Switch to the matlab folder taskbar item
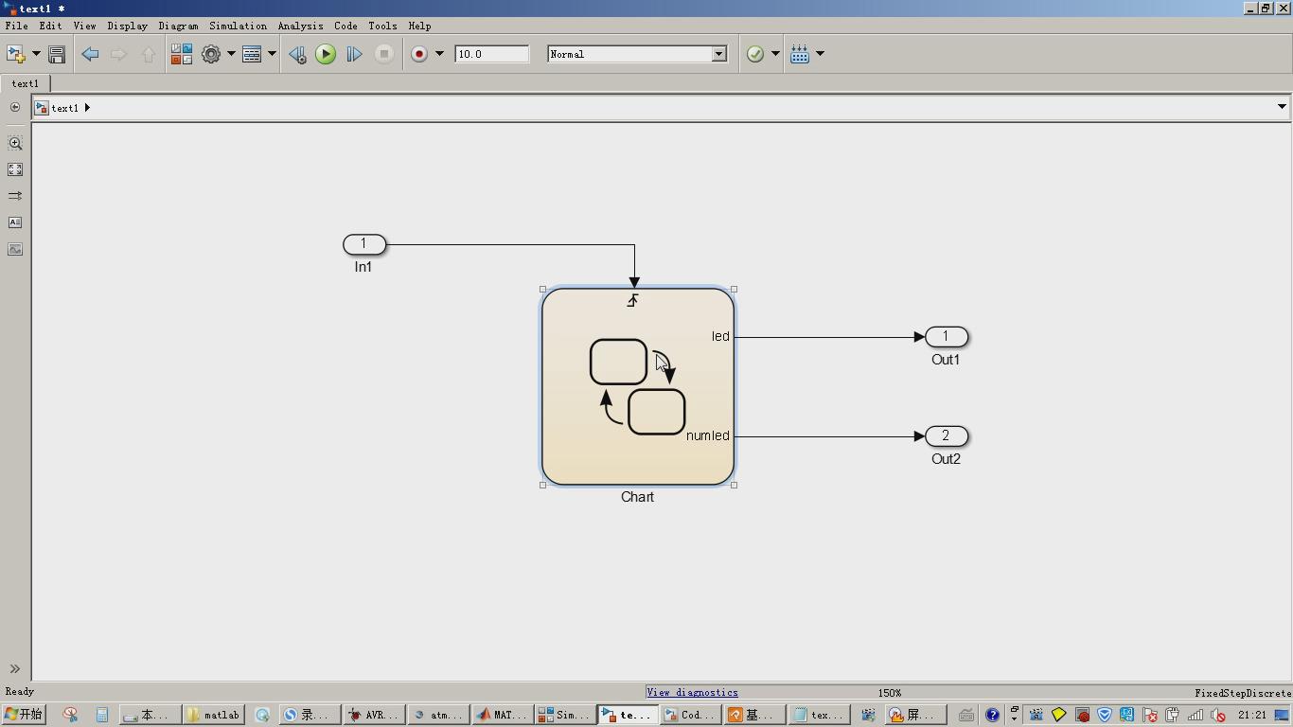The image size is (1293, 727). [213, 715]
